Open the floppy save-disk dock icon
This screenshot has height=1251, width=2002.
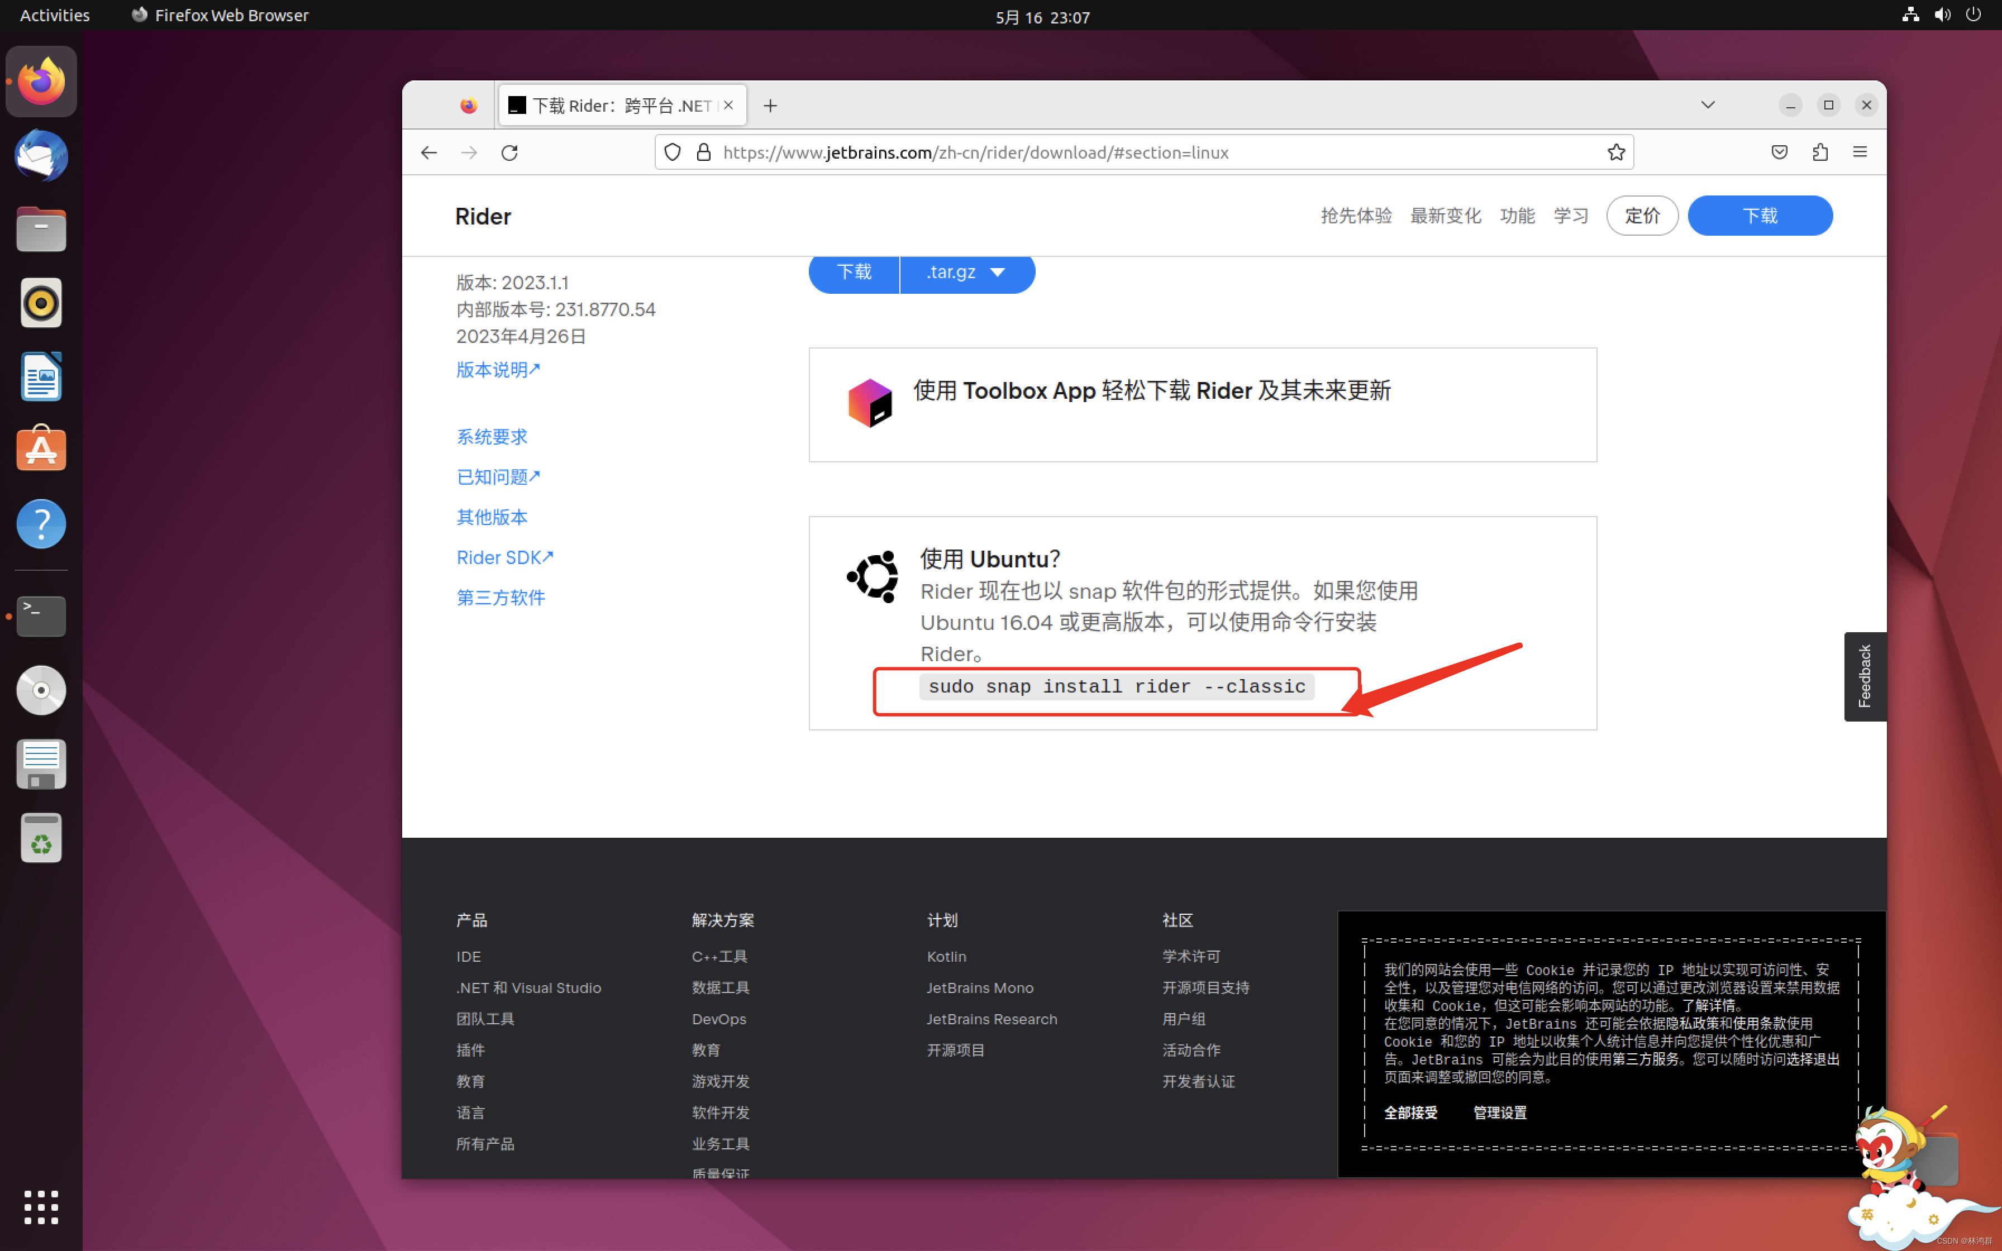pyautogui.click(x=41, y=763)
